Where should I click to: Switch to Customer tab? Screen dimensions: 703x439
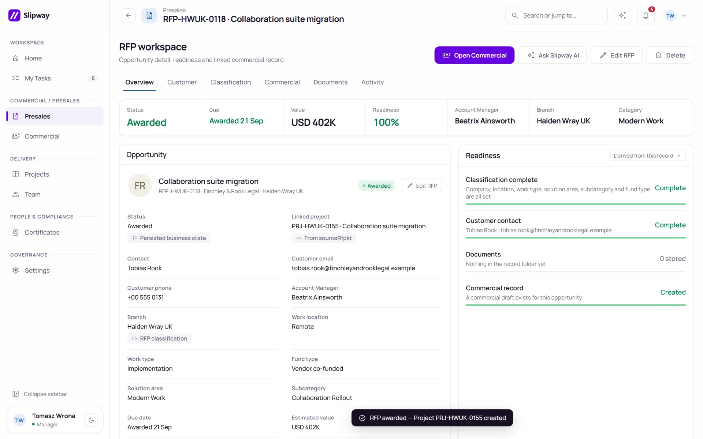(x=182, y=82)
